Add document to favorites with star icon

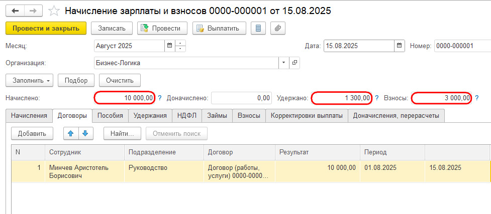[54, 11]
